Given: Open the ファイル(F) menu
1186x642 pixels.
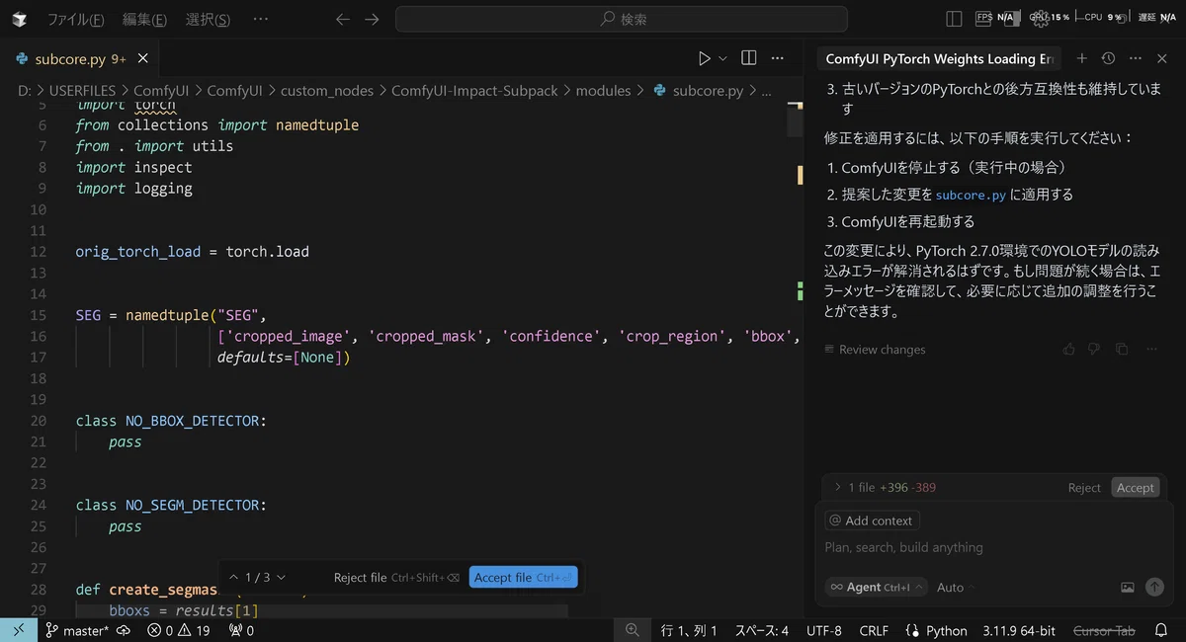Looking at the screenshot, I should (76, 19).
